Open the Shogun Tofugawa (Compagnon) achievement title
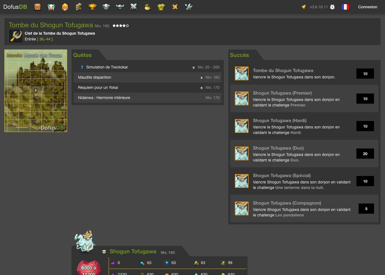The image size is (385, 275). click(x=287, y=203)
